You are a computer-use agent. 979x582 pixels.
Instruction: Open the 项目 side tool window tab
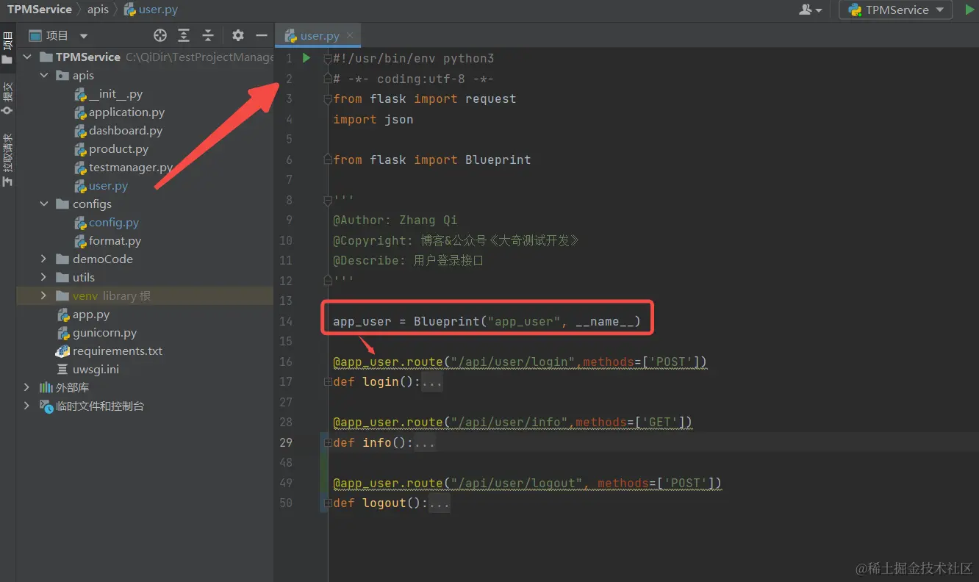tap(7, 48)
